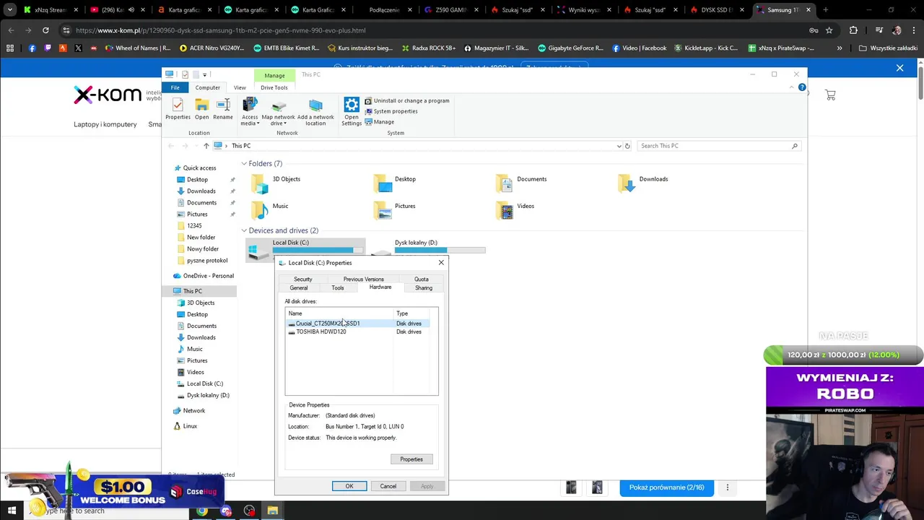Open the Sharing tab
The image size is (924, 520).
[x=424, y=287]
